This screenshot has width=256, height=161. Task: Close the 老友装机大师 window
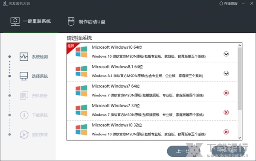point(252,3)
